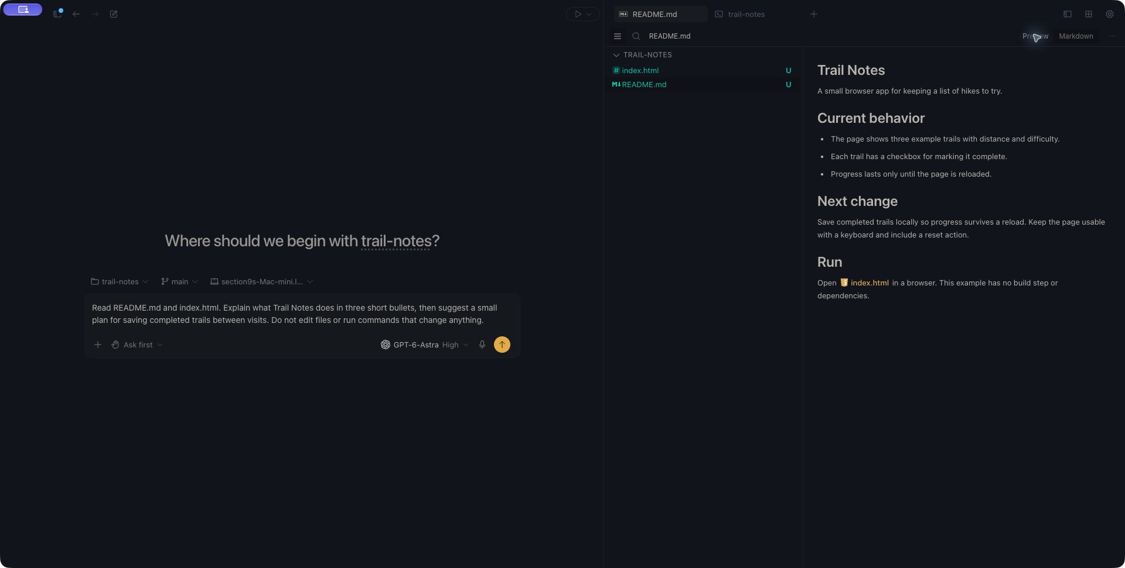1125x568 pixels.
Task: Click the breadcrumb README.md file name
Action: click(670, 36)
